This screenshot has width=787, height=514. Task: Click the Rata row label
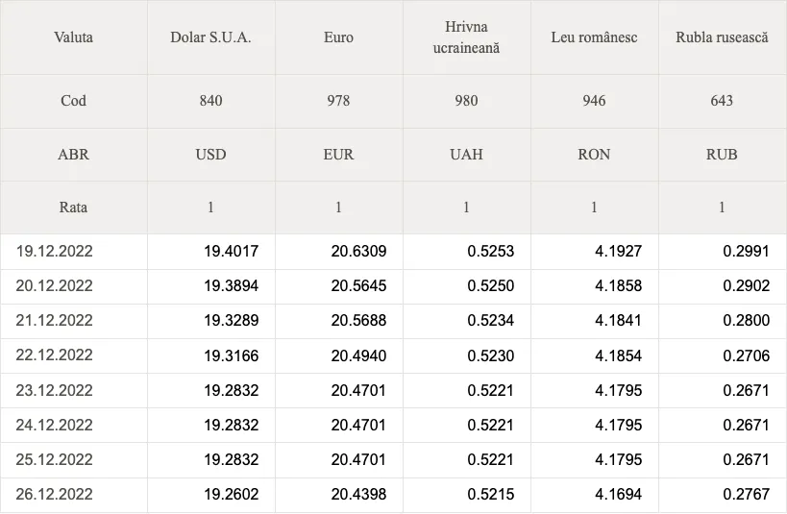tap(73, 208)
